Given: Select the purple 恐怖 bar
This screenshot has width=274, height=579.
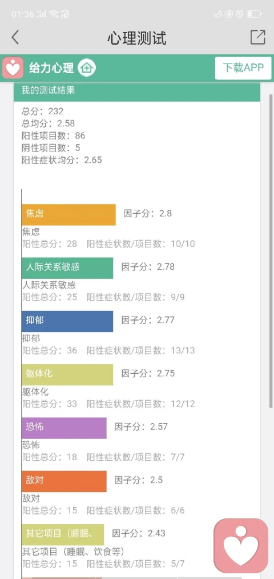Looking at the screenshot, I should pos(64,428).
